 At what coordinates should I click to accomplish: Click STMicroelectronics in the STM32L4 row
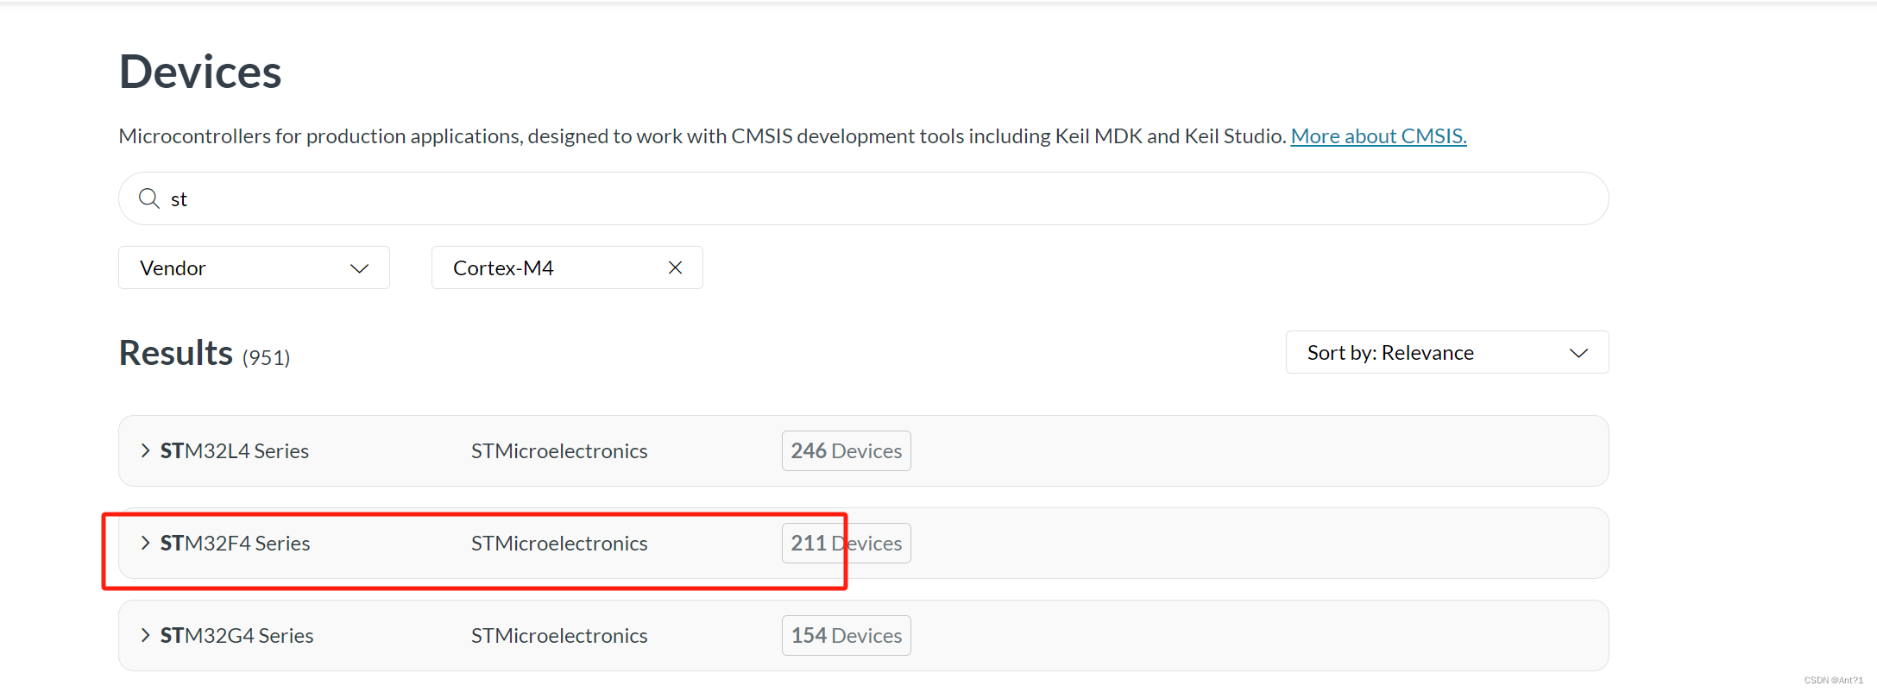pyautogui.click(x=559, y=450)
